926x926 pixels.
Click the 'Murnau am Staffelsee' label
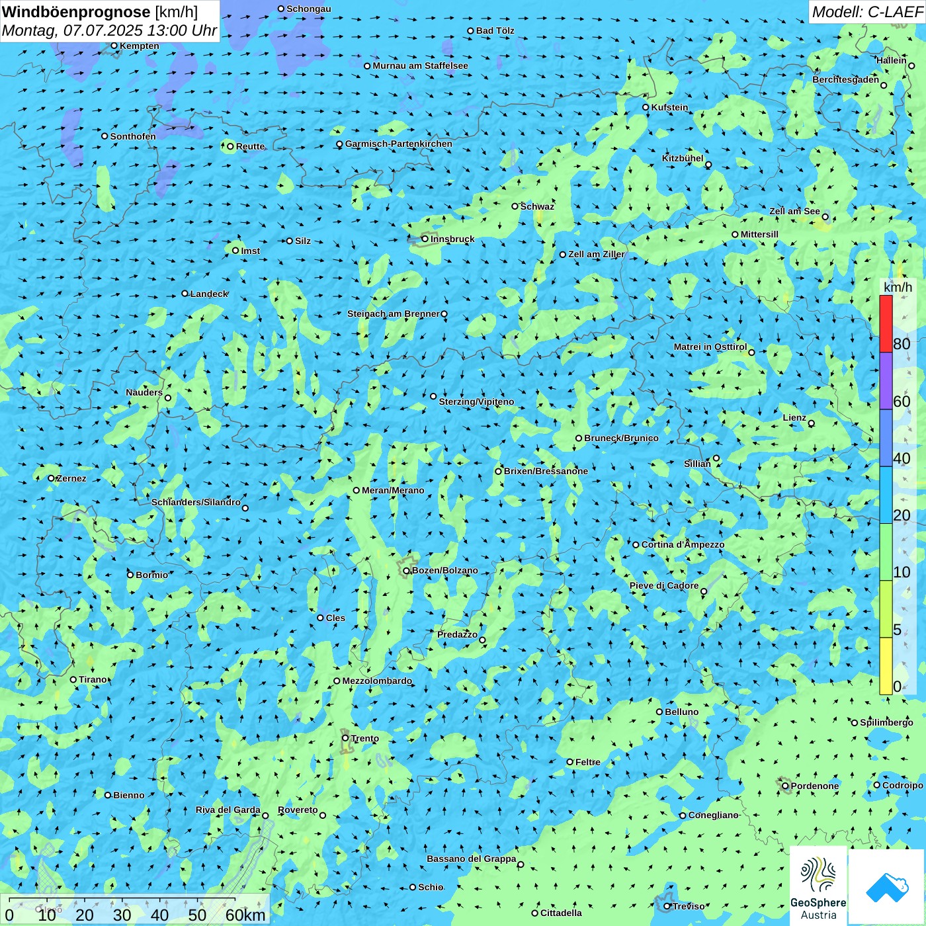click(x=420, y=65)
